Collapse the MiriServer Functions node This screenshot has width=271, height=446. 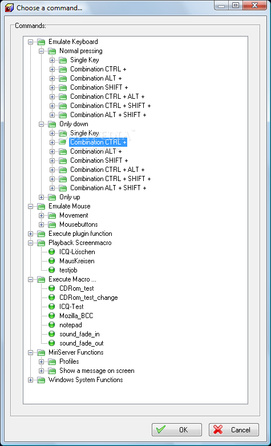point(30,353)
